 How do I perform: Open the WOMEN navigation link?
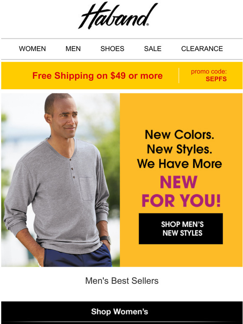(32, 49)
